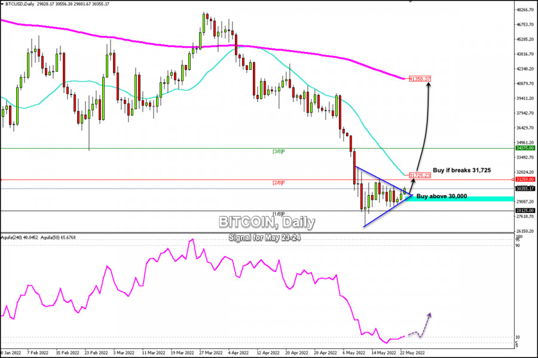Image resolution: width=538 pixels, height=358 pixels.
Task: Click the 43816.70 price axis value
Action: coord(525,54)
